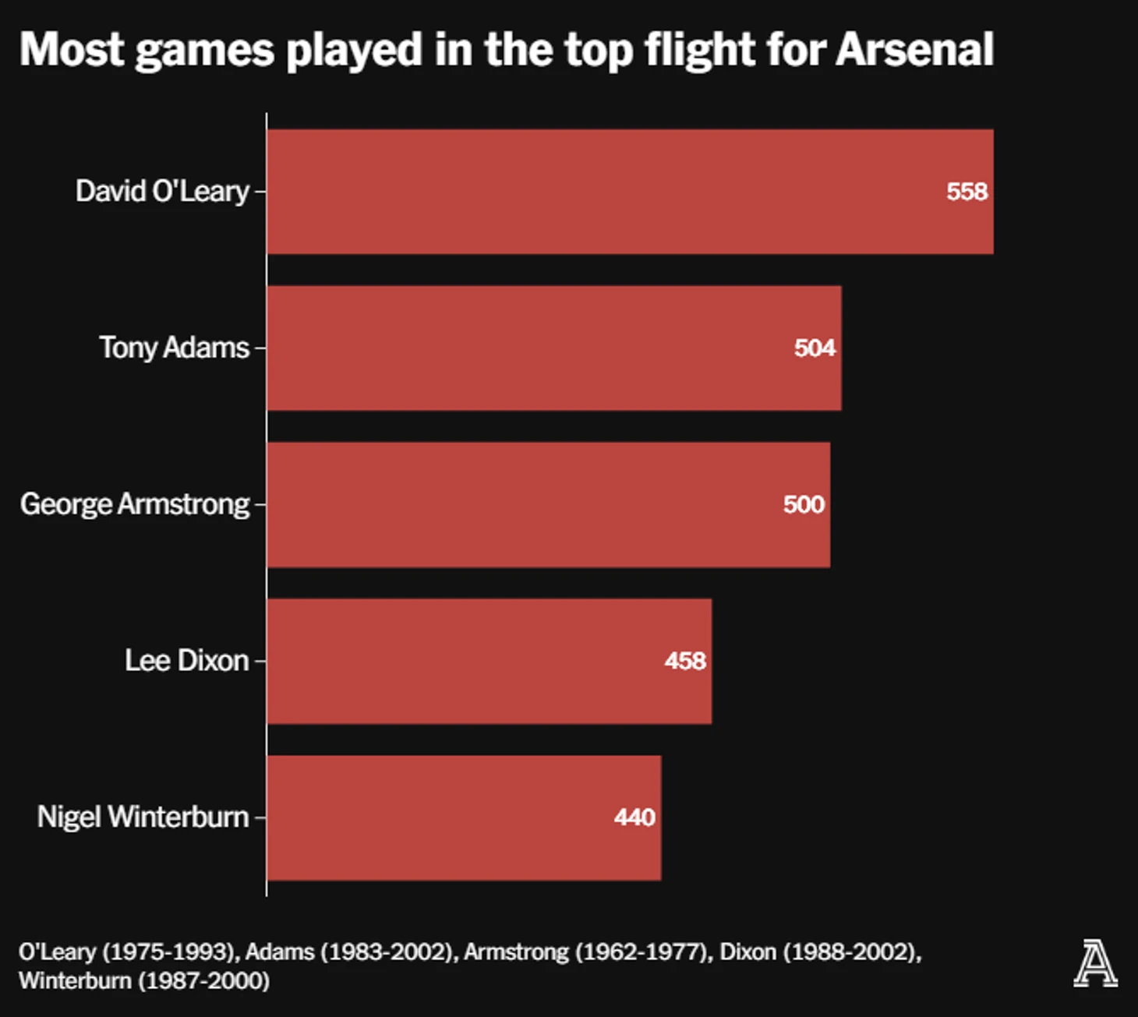
Task: Click the David O'Leary axis label
Action: (162, 192)
